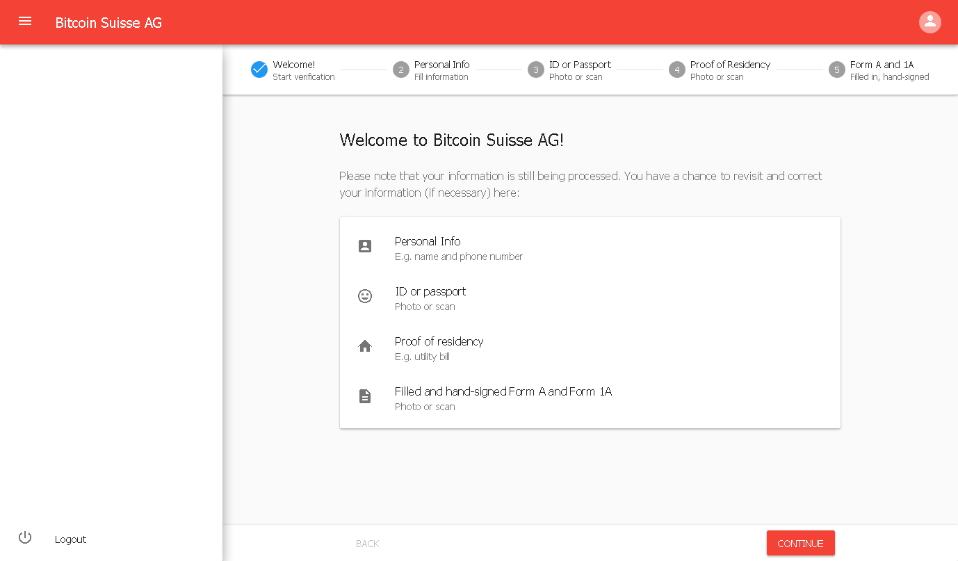This screenshot has width=958, height=561.
Task: Select the smiley face ID or passport icon
Action: pos(365,296)
